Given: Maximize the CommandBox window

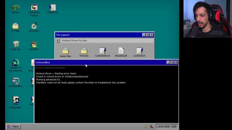Looking at the screenshot, I should tap(172, 62).
